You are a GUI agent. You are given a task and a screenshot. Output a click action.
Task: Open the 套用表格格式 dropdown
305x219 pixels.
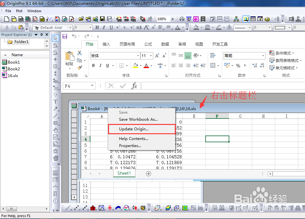(x=285, y=60)
